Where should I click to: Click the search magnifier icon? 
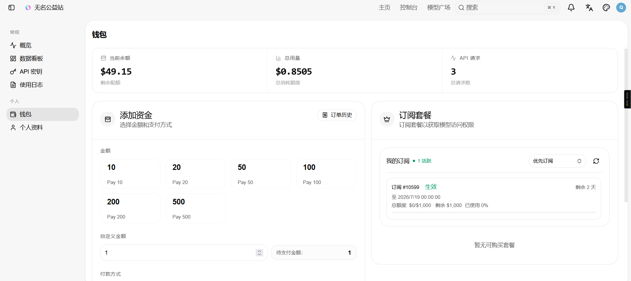[461, 8]
